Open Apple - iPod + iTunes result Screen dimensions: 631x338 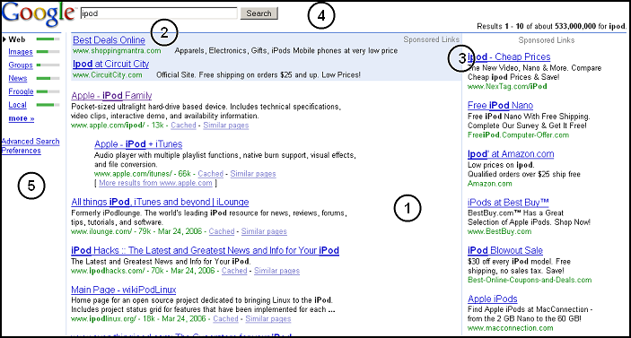point(138,144)
